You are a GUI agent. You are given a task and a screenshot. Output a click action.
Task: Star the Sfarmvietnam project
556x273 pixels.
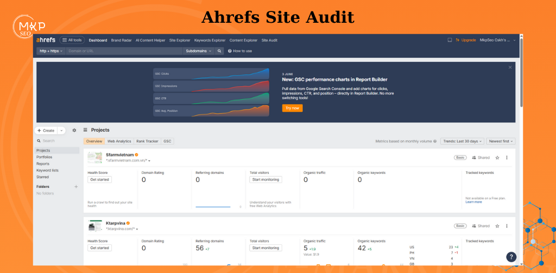pos(497,158)
